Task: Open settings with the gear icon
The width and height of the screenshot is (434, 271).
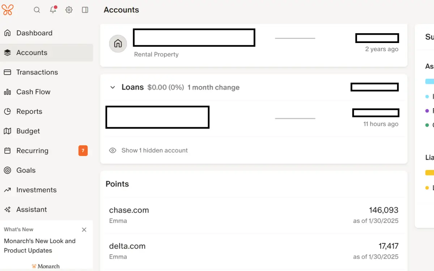Action: tap(69, 10)
